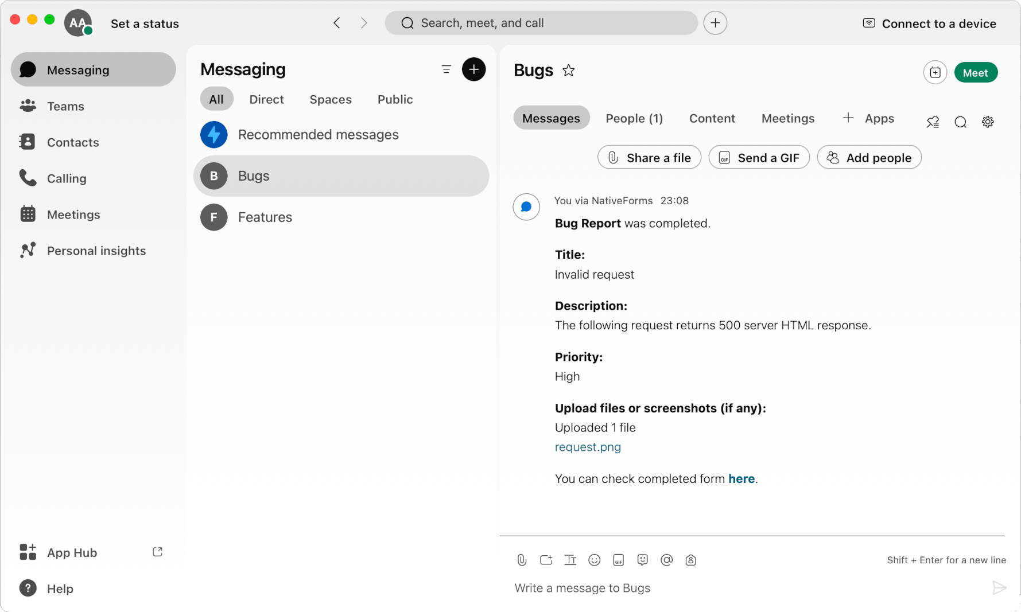This screenshot has height=612, width=1021.
Task: Navigate back with left arrow
Action: (x=337, y=23)
